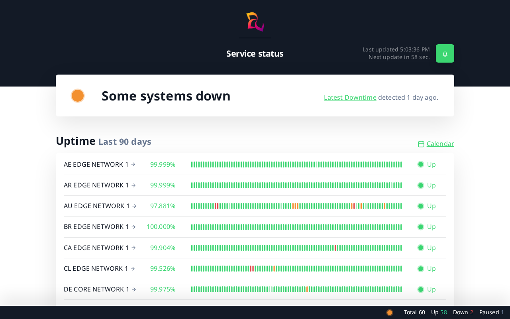The height and width of the screenshot is (319, 510).
Task: Open the Calendar view link
Action: pyautogui.click(x=440, y=144)
